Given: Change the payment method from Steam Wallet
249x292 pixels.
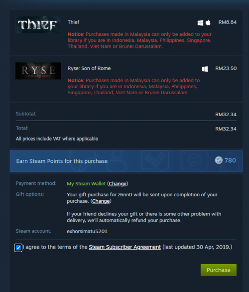Looking at the screenshot, I should [118, 184].
